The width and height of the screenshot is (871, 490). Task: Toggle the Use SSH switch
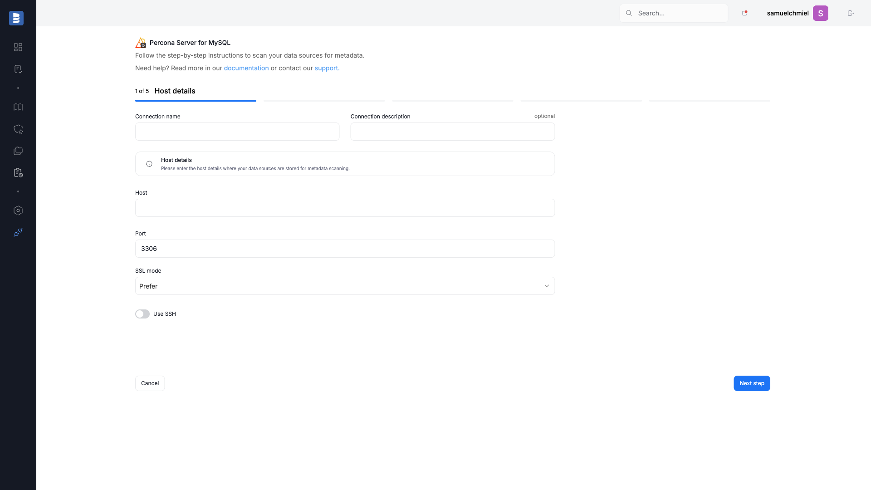pyautogui.click(x=142, y=314)
